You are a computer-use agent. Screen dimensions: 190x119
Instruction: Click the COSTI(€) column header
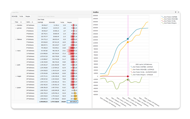[x=43, y=22]
